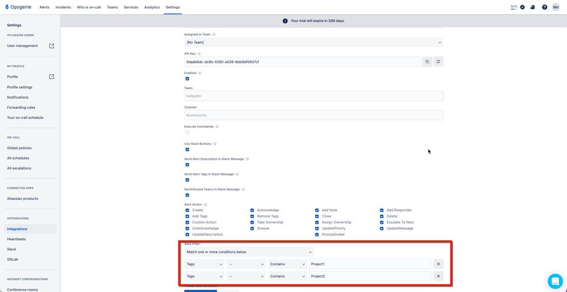Viewport: 567px width, 292px height.
Task: Click the compass icon in top bar
Action: click(x=522, y=7)
